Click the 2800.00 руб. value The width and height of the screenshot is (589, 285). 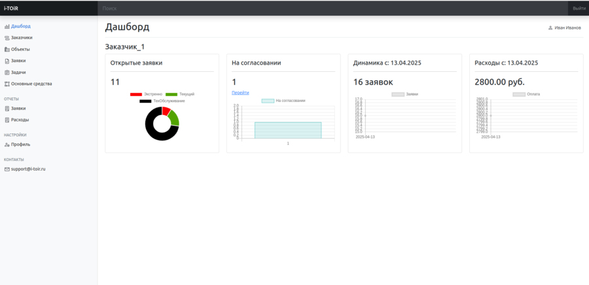(499, 82)
